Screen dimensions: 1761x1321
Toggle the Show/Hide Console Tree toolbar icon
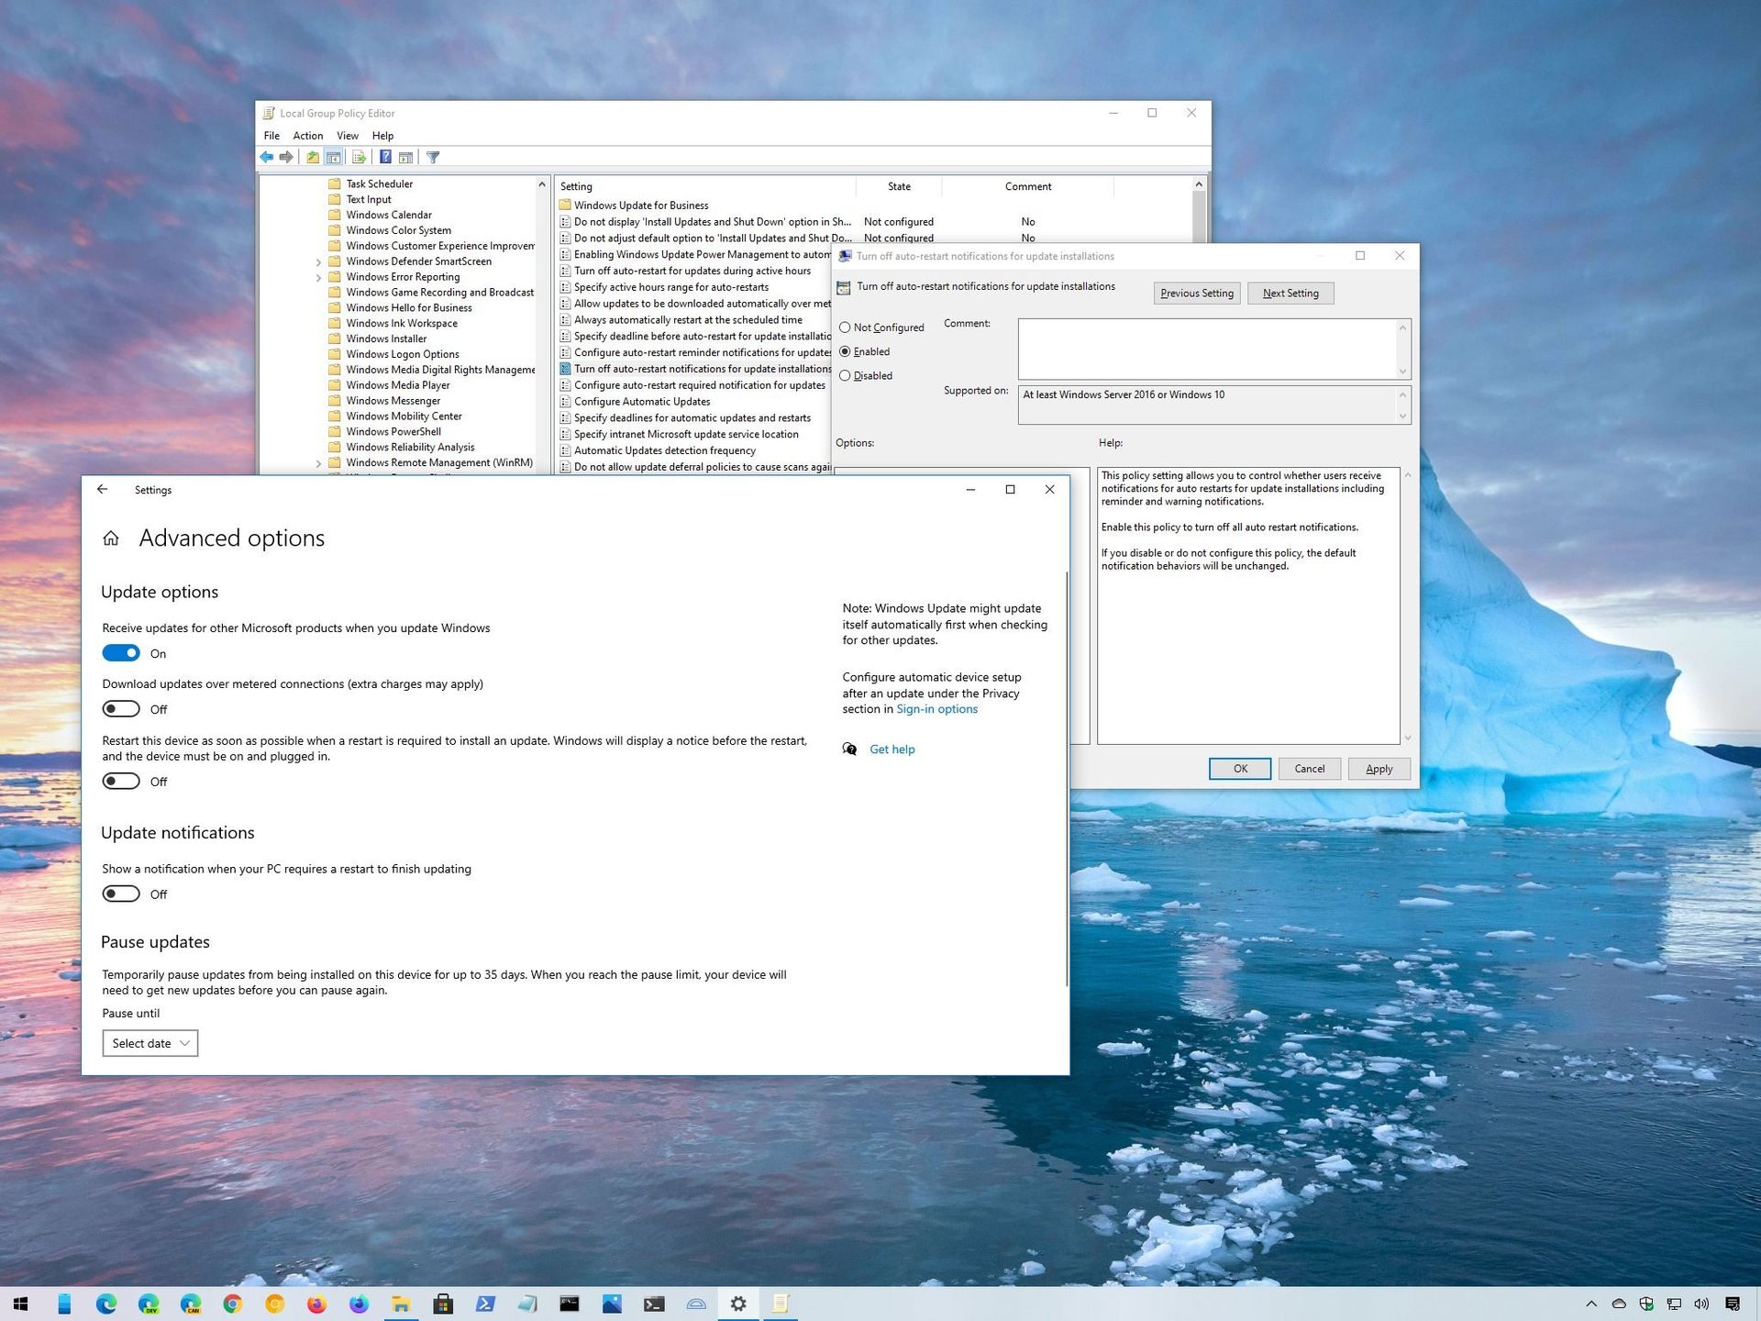click(x=333, y=157)
